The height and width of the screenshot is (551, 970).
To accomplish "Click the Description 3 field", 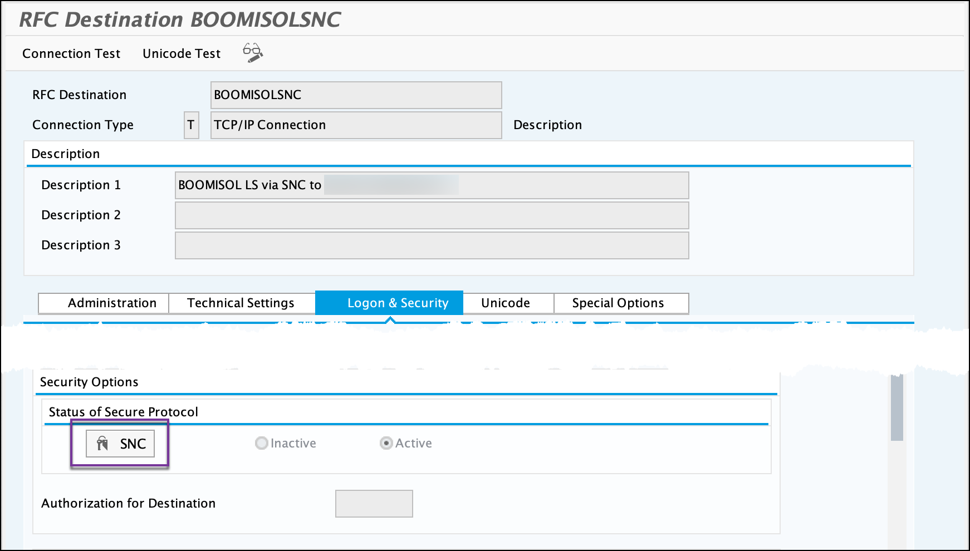I will coord(432,245).
